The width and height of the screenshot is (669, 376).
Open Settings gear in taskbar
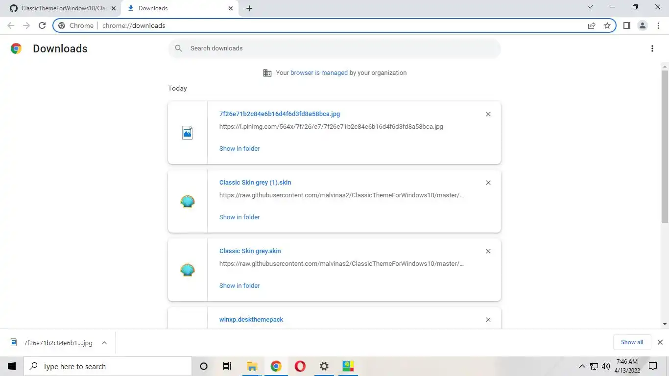pyautogui.click(x=324, y=366)
